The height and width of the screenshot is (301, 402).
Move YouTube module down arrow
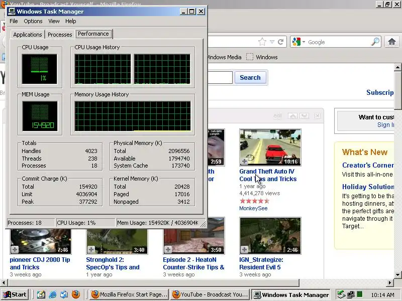pyautogui.click(x=305, y=116)
